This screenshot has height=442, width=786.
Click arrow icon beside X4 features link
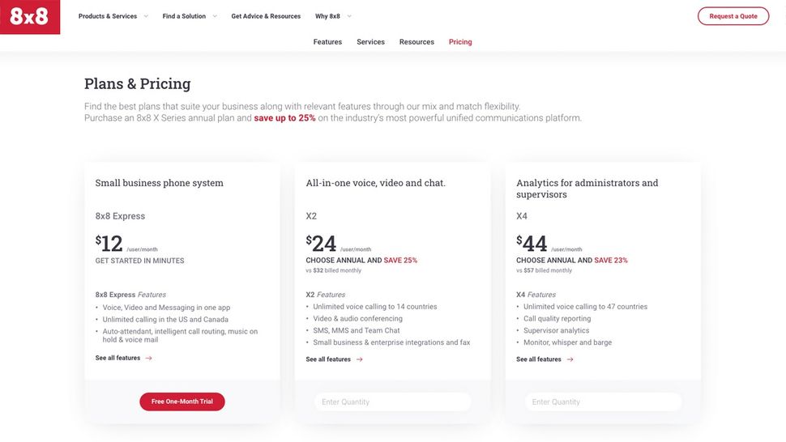[570, 359]
